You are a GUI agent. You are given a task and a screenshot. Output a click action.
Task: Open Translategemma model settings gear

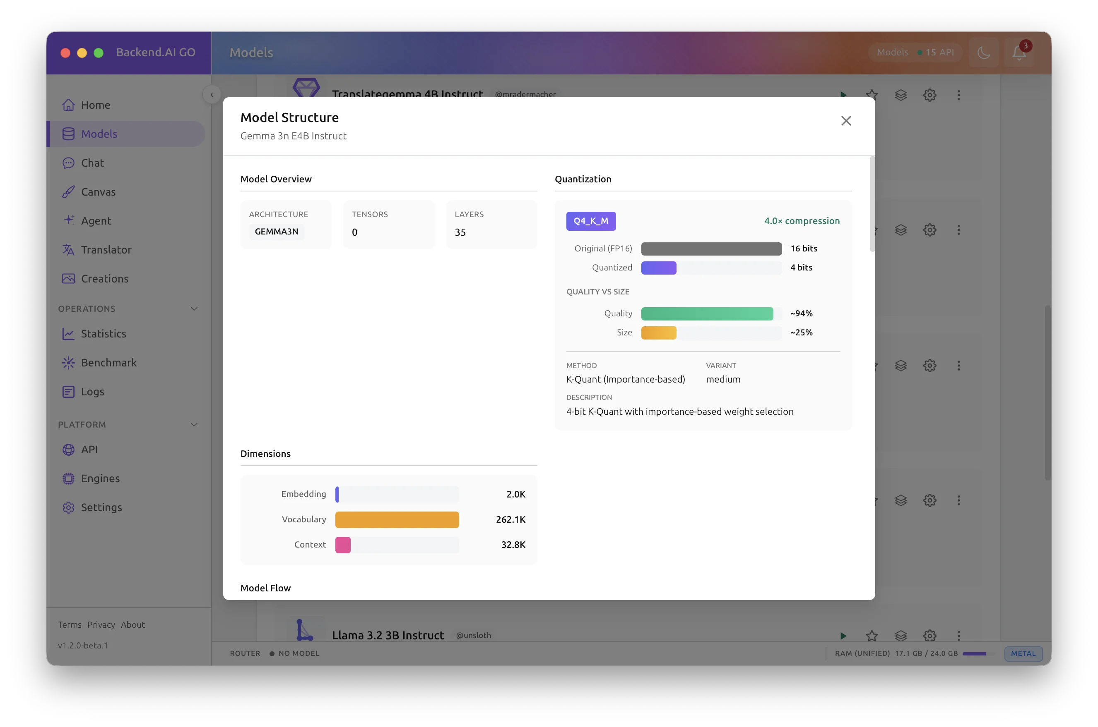pyautogui.click(x=929, y=95)
